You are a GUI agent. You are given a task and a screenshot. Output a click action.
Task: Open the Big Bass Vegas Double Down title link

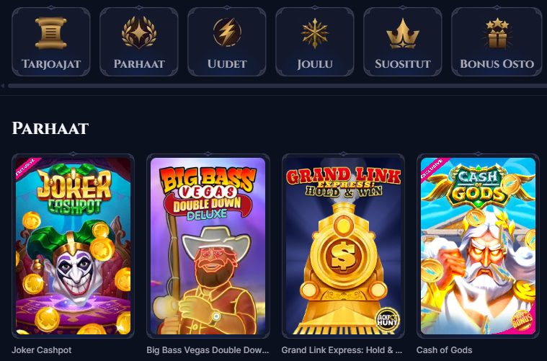pos(208,350)
